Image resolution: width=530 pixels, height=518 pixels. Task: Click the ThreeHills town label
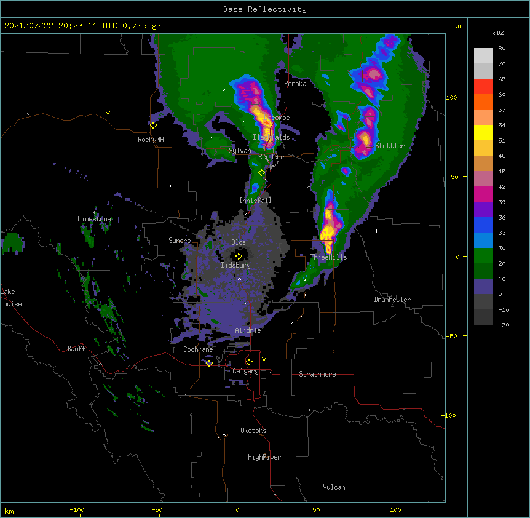click(x=328, y=257)
